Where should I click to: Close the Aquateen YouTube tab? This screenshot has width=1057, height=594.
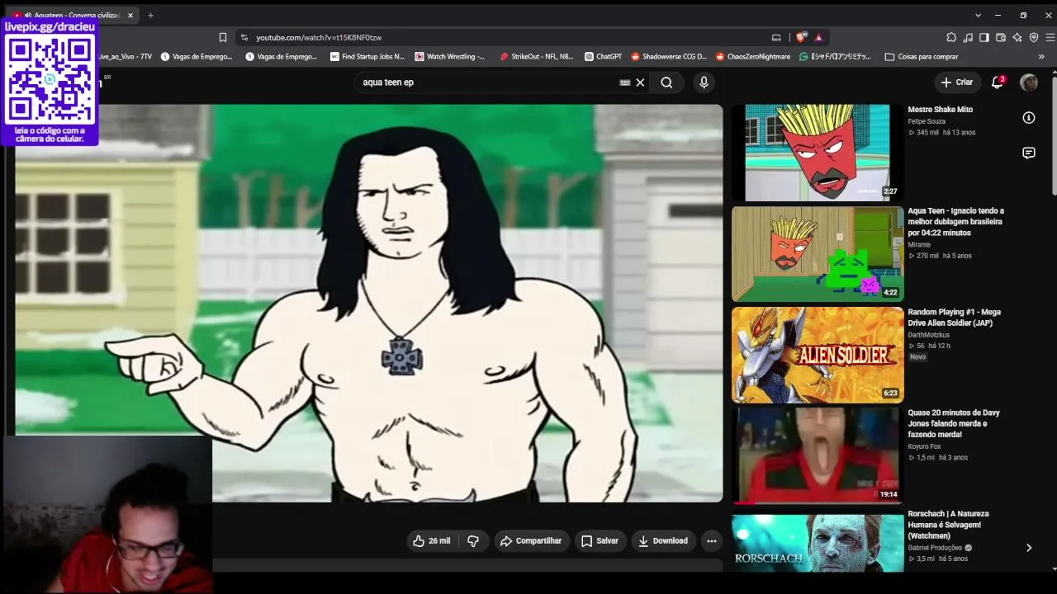(x=130, y=15)
